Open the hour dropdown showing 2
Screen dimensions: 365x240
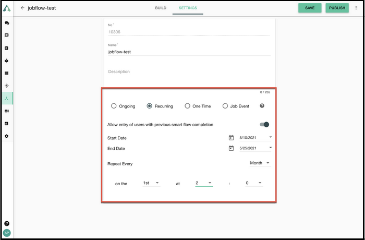click(x=204, y=183)
